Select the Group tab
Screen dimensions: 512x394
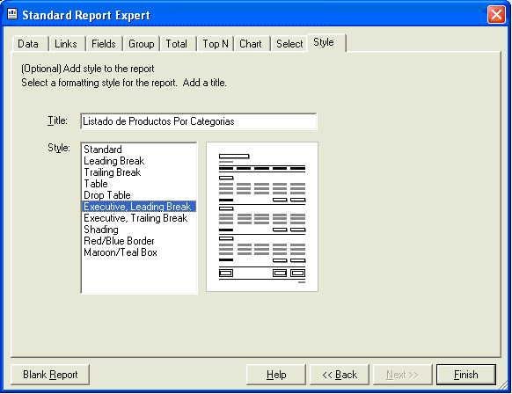[x=141, y=44]
